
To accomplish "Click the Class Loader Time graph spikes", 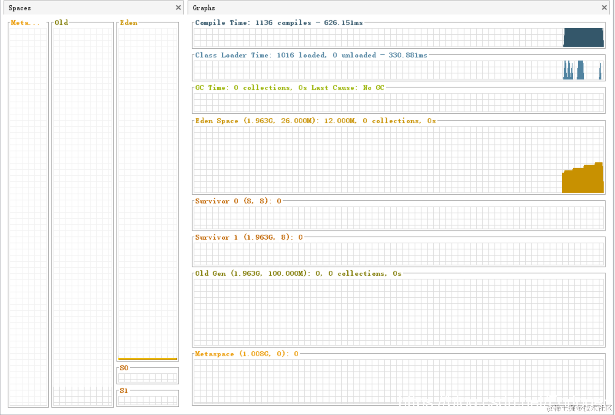I will 583,70.
